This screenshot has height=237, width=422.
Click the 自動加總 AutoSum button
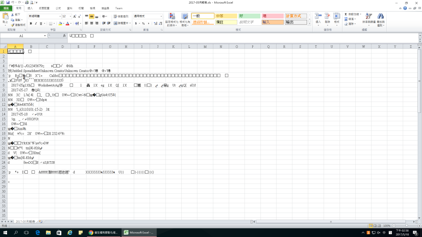(353, 14)
